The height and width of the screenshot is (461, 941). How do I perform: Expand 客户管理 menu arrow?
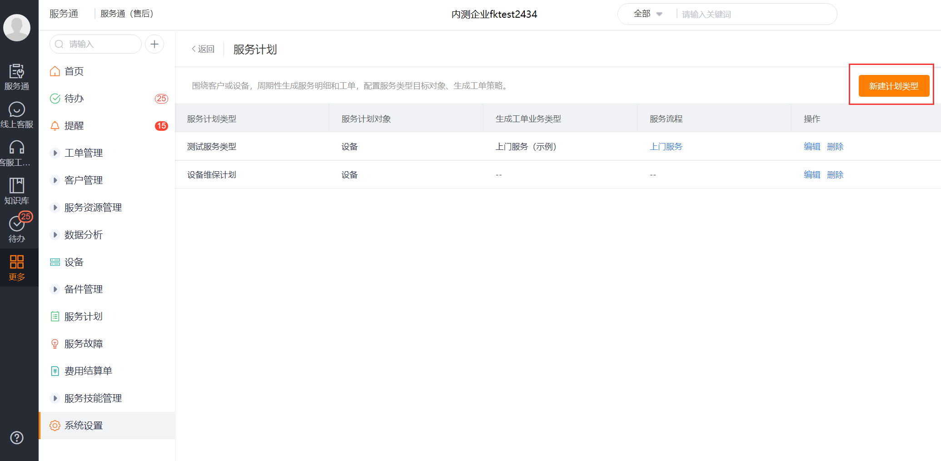[55, 180]
